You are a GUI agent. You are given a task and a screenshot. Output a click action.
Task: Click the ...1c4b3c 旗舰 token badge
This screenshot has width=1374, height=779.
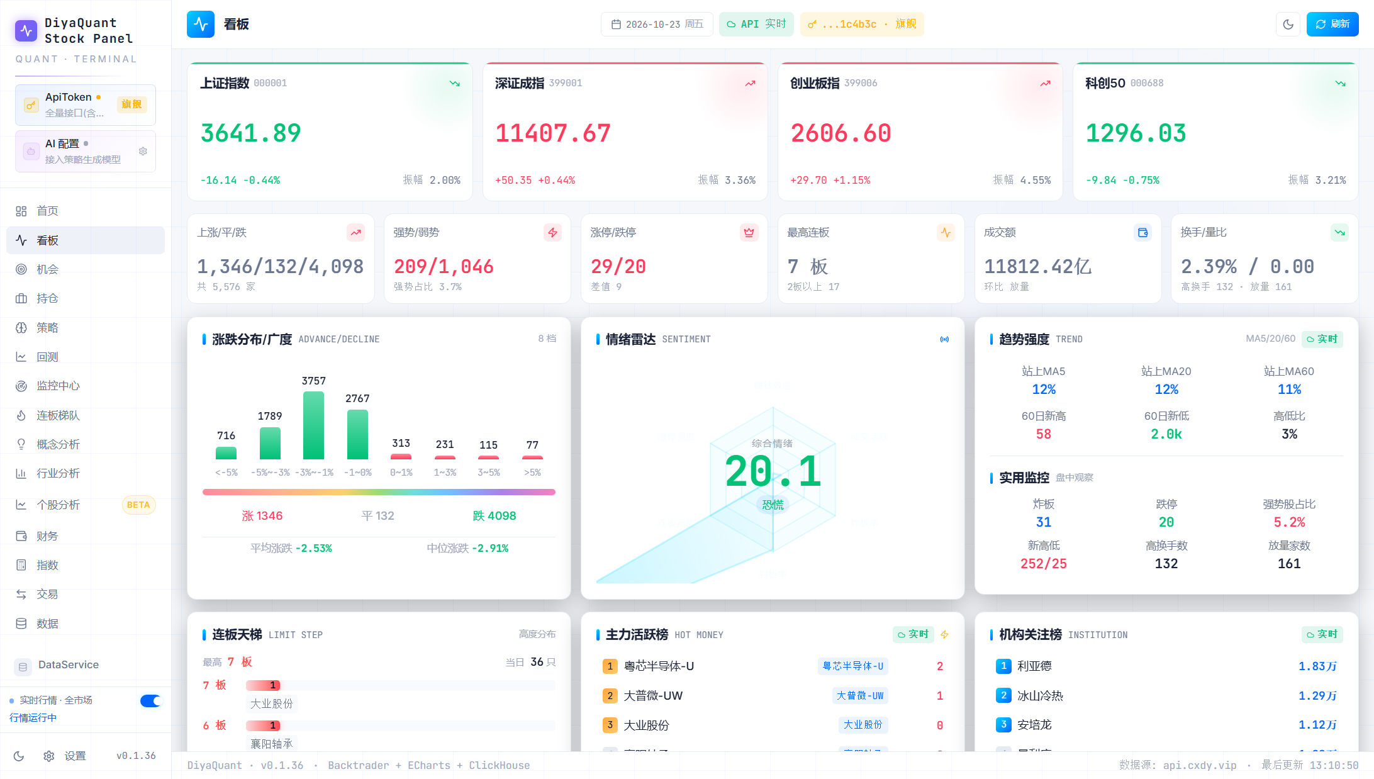862,24
